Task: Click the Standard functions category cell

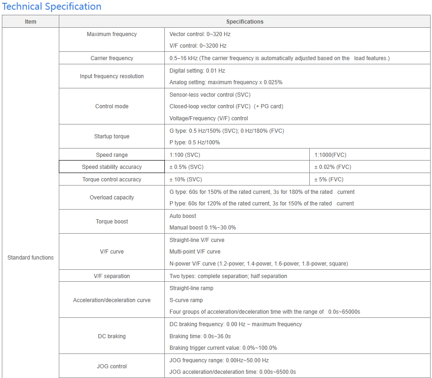Action: pos(31,258)
